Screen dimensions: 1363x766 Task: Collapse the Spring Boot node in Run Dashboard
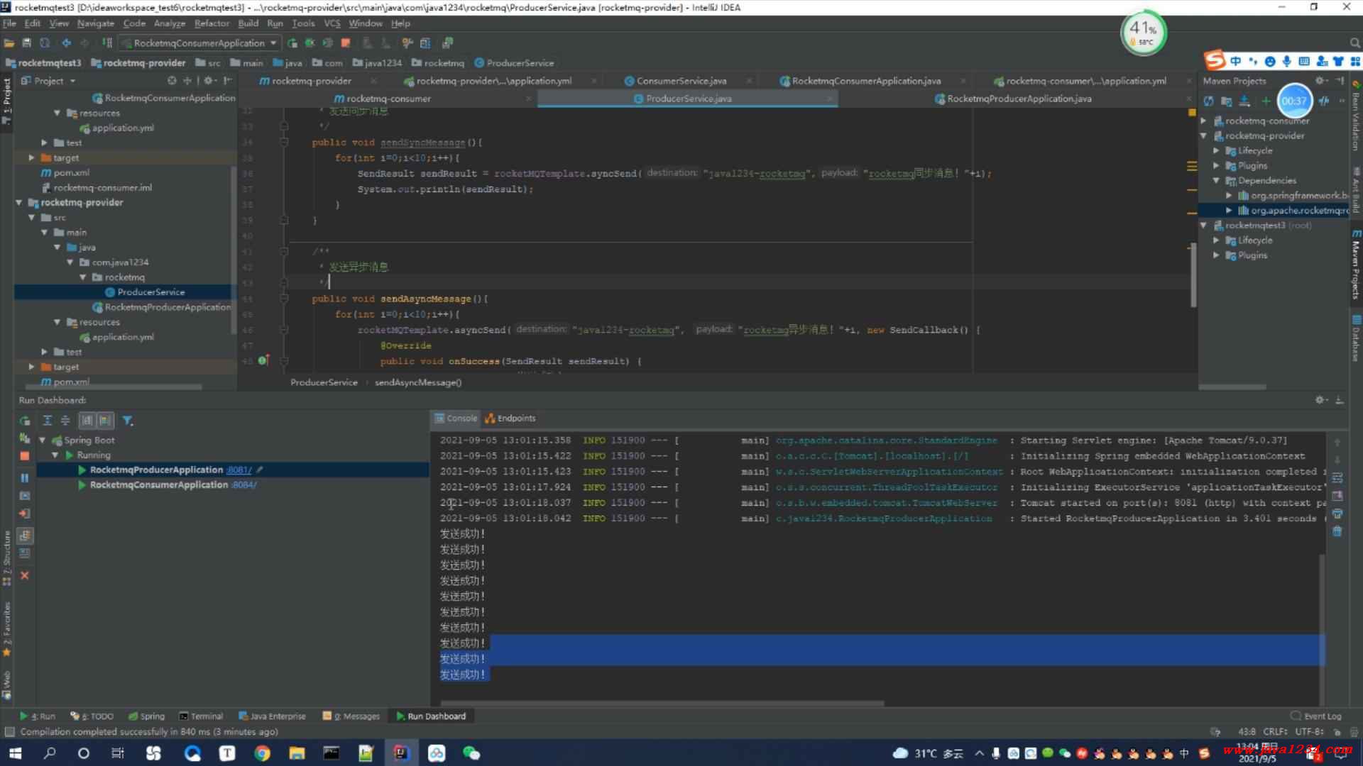pos(43,440)
